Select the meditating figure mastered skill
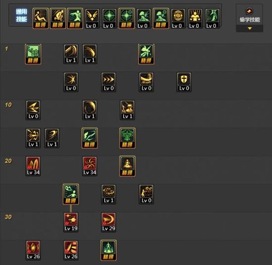The height and width of the screenshot is (265, 272). (x=127, y=166)
